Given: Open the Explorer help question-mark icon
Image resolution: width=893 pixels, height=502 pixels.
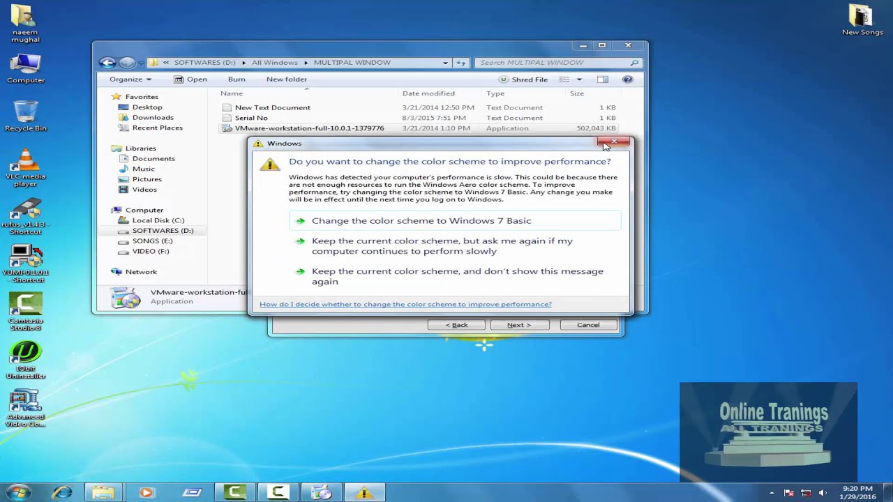Looking at the screenshot, I should (627, 79).
